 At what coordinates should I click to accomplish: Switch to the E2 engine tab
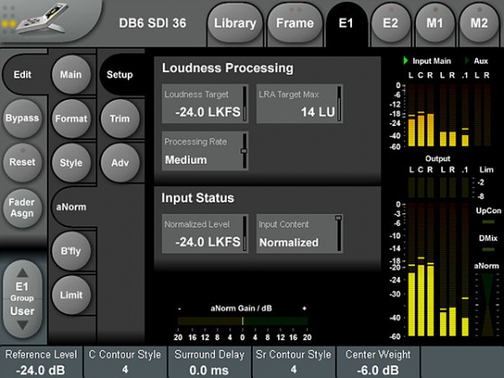point(391,23)
